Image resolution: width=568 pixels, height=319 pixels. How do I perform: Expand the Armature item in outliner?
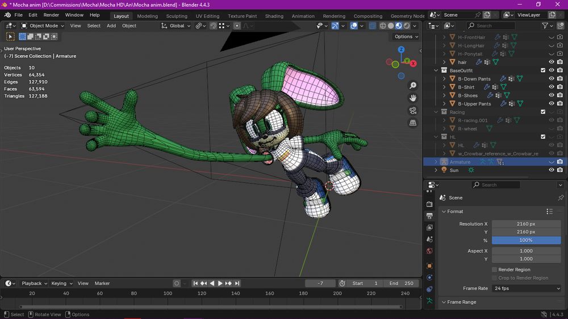[x=436, y=162]
